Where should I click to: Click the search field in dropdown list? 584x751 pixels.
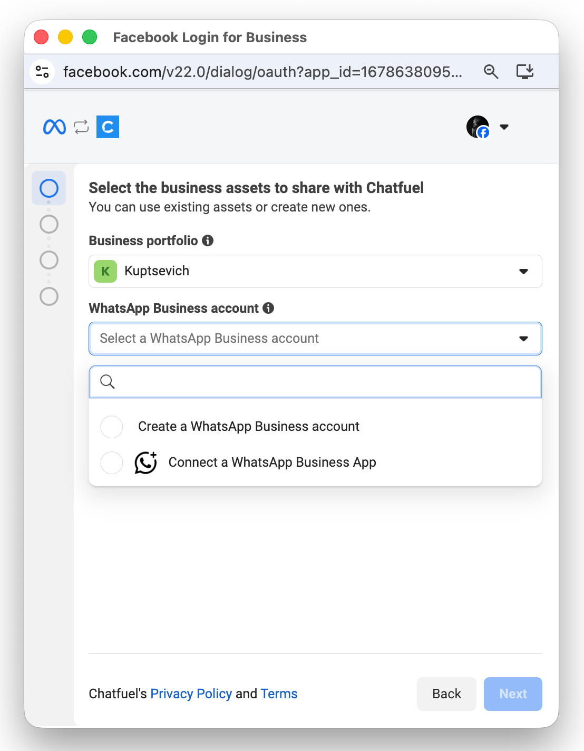(315, 381)
